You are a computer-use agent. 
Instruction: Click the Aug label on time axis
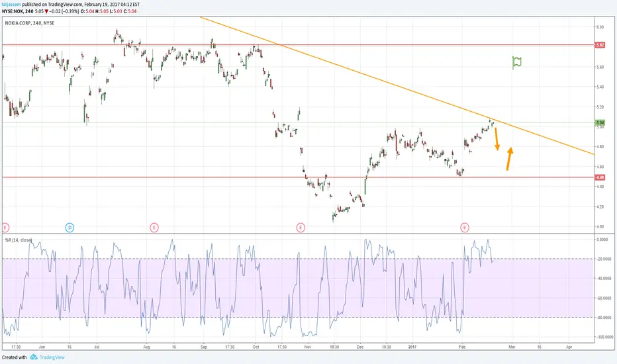pos(147,347)
